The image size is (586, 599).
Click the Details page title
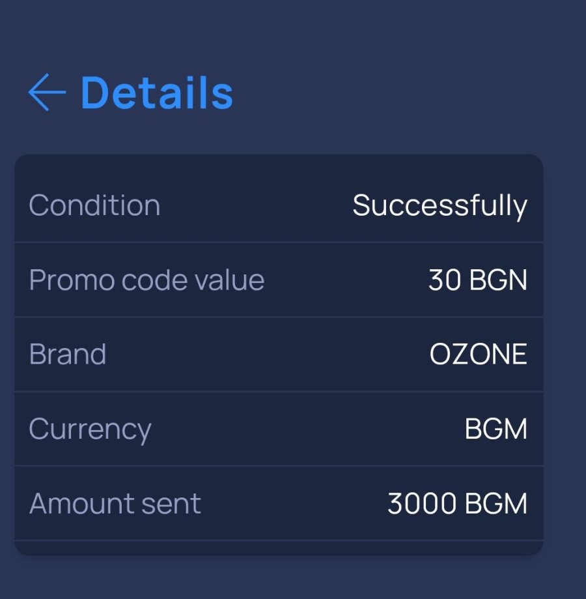(156, 93)
